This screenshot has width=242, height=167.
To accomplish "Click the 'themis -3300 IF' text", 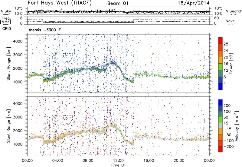I will (x=45, y=30).
